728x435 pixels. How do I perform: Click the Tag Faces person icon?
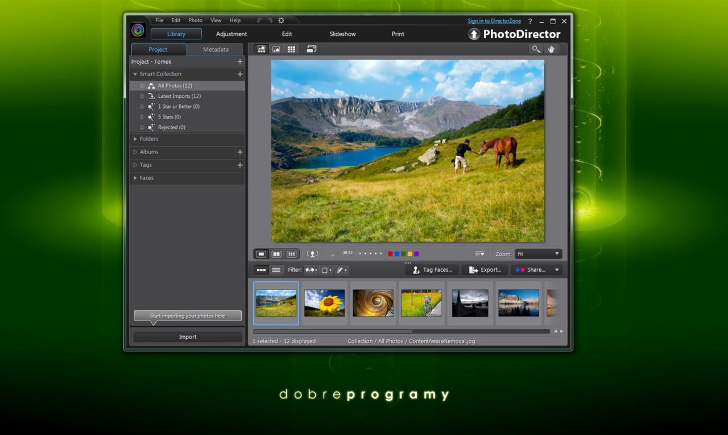(416, 270)
